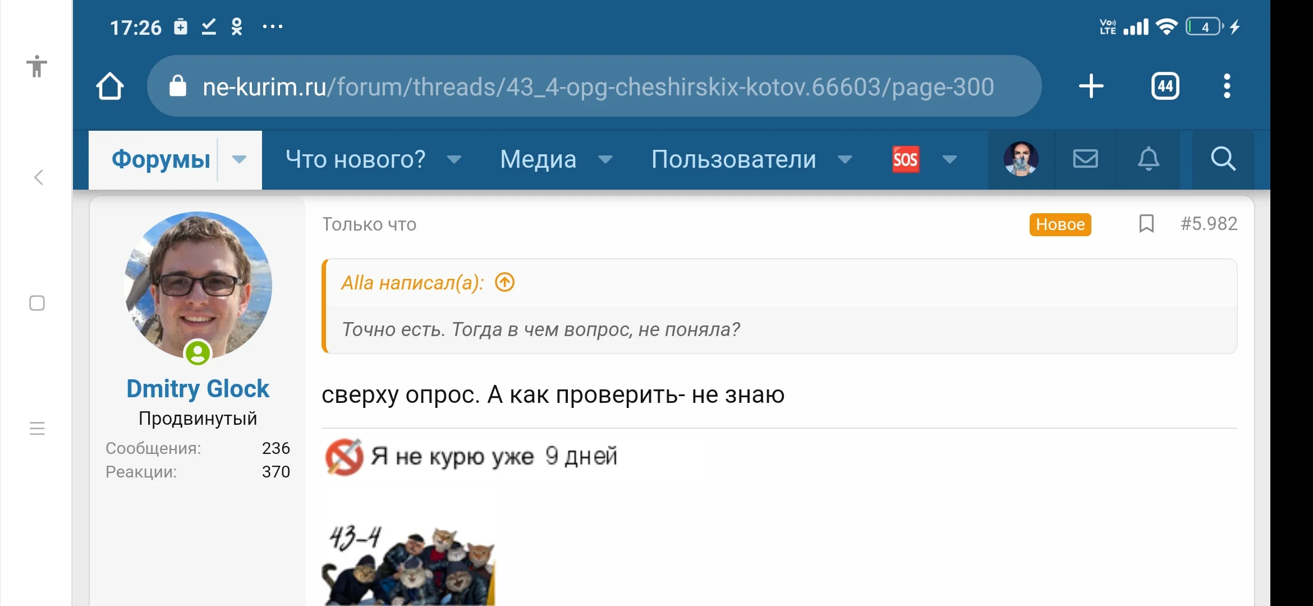Image resolution: width=1313 pixels, height=606 pixels.
Task: Go to browser home with the home icon
Action: (110, 85)
